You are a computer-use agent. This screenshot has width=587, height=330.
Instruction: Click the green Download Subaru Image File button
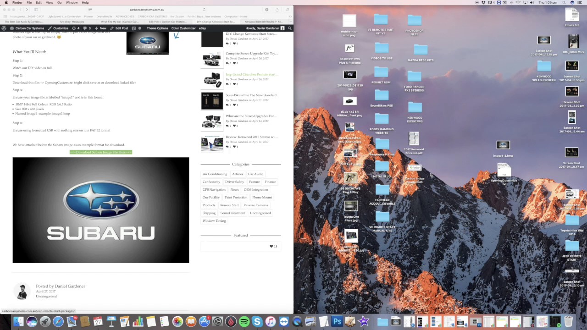(101, 152)
